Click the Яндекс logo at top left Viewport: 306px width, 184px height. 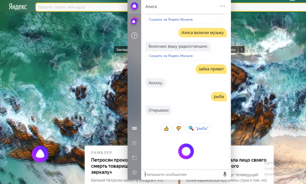pos(17,7)
